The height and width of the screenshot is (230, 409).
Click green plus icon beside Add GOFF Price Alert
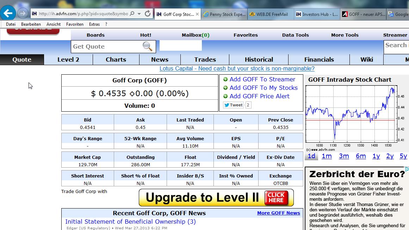[225, 96]
